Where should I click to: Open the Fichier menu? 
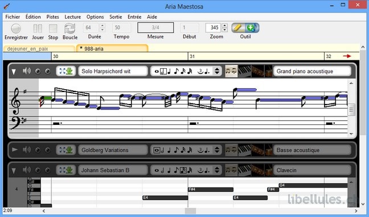13,17
